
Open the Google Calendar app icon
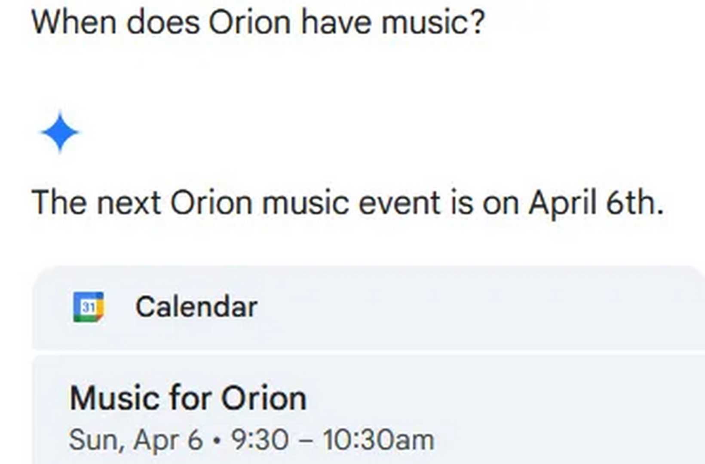coord(88,307)
